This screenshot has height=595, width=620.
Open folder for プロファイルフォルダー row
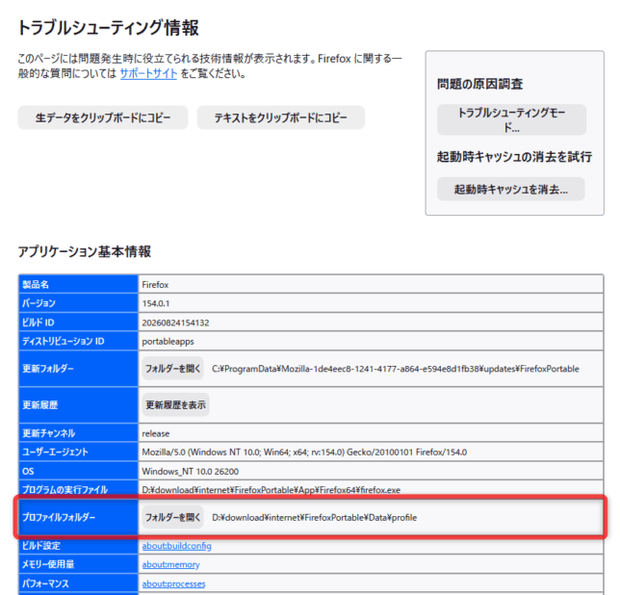click(x=172, y=517)
